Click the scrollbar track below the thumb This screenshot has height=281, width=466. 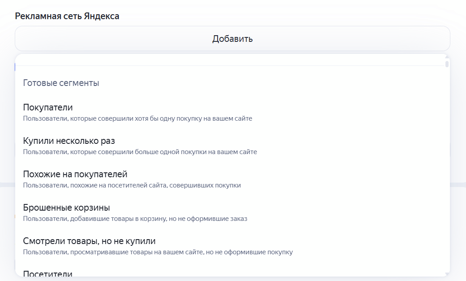447,178
